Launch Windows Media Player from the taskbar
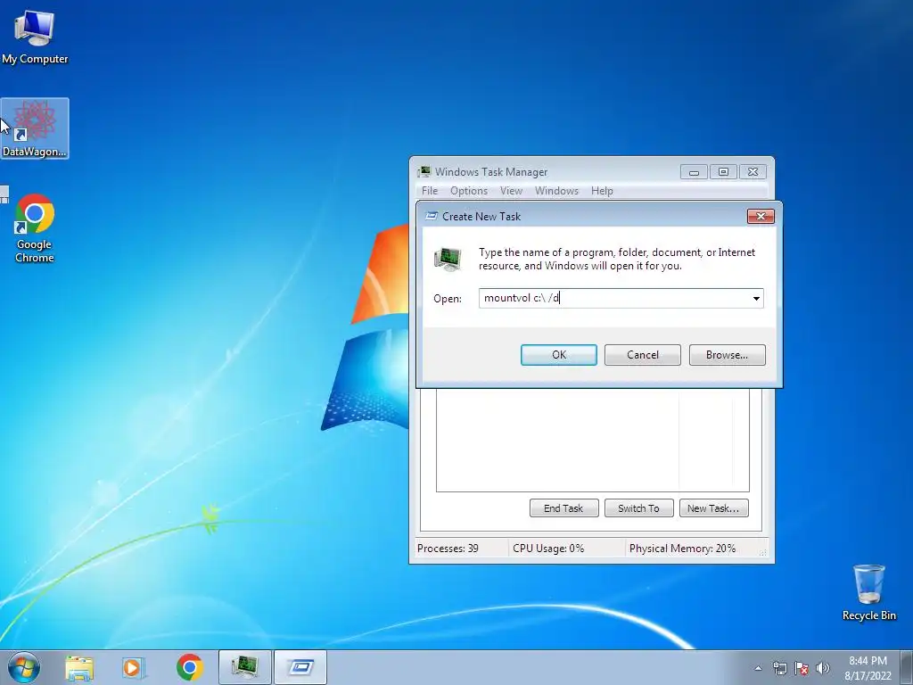 [134, 667]
